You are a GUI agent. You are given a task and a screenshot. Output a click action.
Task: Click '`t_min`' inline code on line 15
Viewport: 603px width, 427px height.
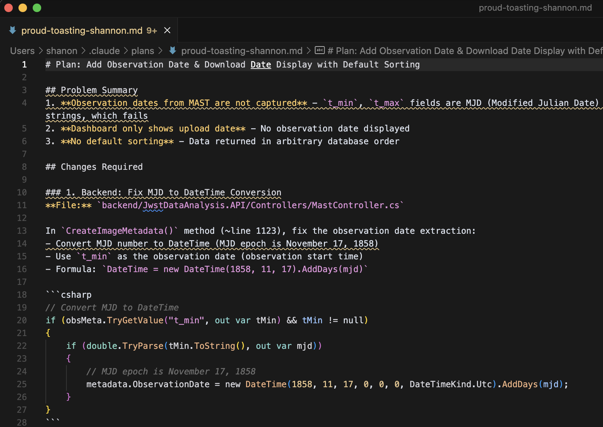[x=94, y=256]
